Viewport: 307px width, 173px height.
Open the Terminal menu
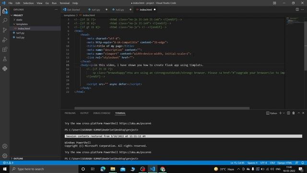(65, 3)
